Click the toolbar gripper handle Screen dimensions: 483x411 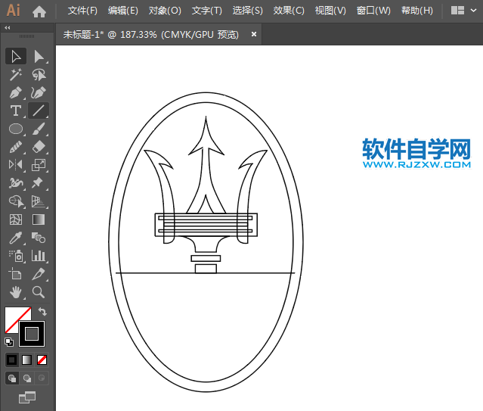click(x=27, y=36)
